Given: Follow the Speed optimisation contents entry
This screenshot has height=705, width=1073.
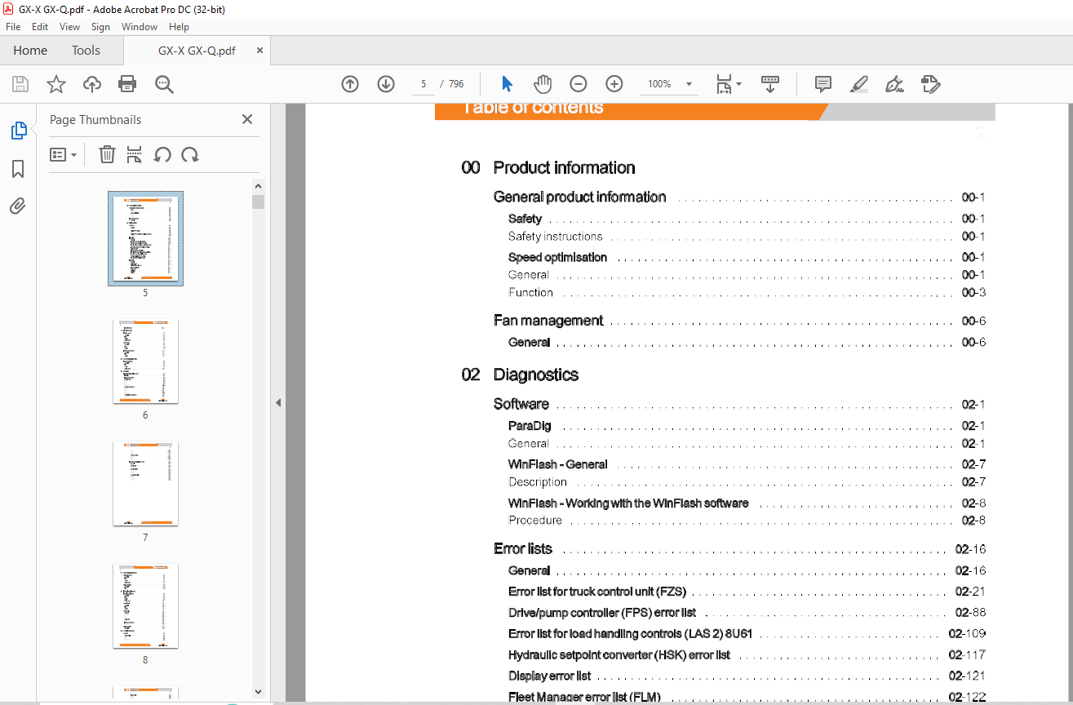Looking at the screenshot, I should coord(557,257).
